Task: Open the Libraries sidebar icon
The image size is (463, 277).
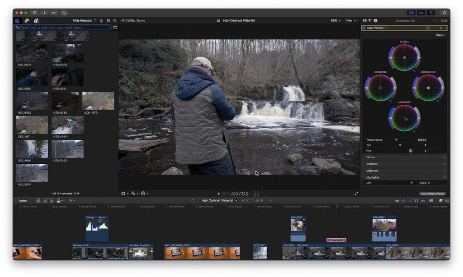Action: tap(17, 21)
